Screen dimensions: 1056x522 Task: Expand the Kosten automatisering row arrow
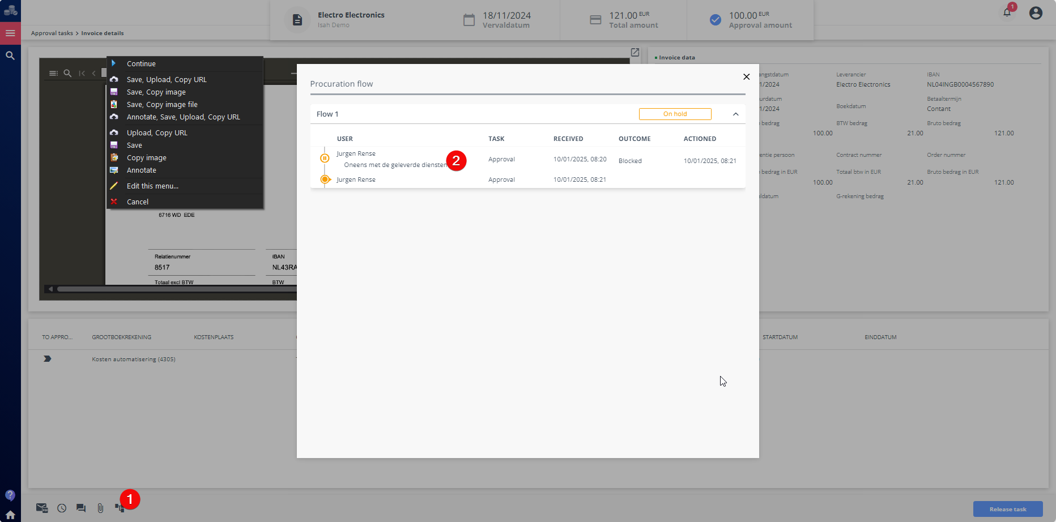(x=48, y=359)
